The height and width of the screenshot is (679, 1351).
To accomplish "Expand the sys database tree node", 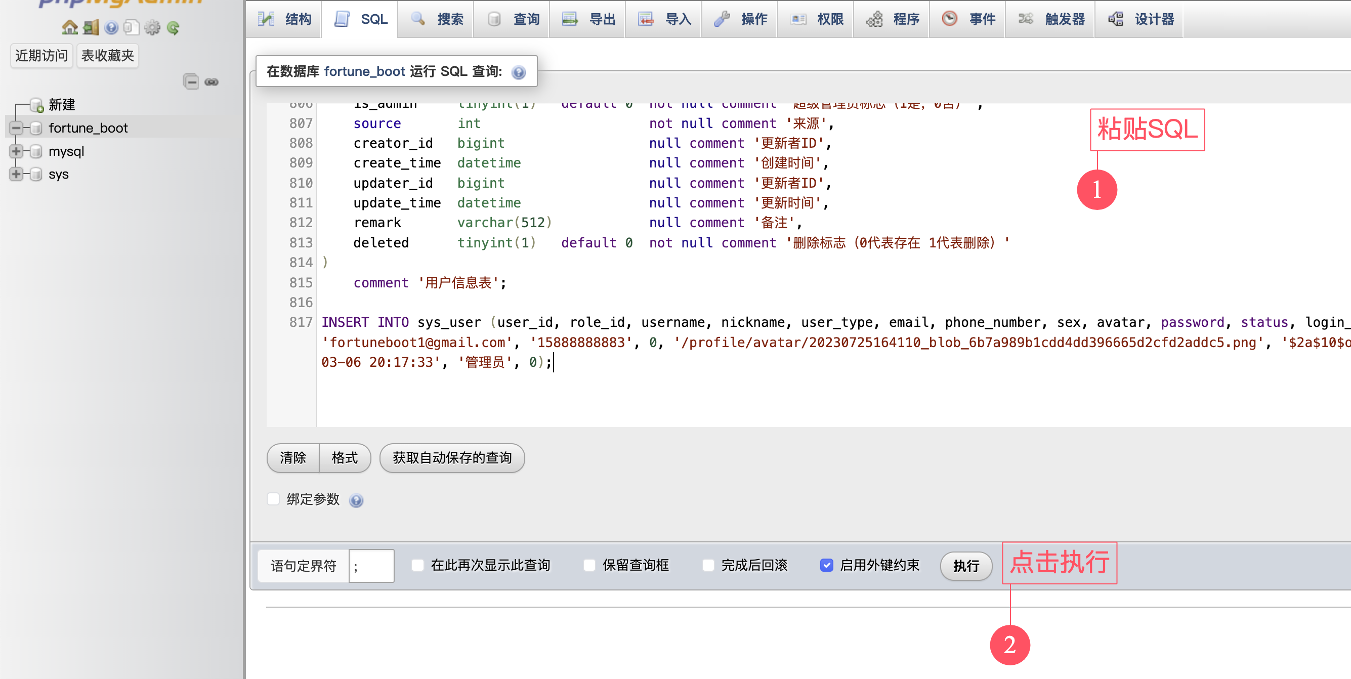I will point(16,174).
